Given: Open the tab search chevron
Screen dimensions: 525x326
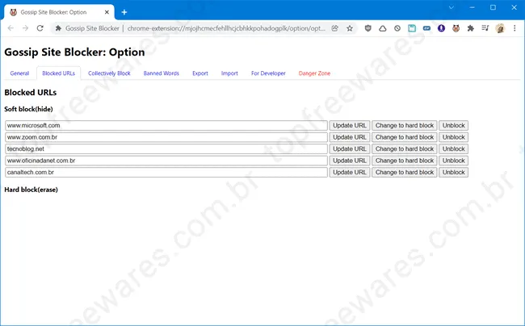Looking at the screenshot, I should 451,7.
